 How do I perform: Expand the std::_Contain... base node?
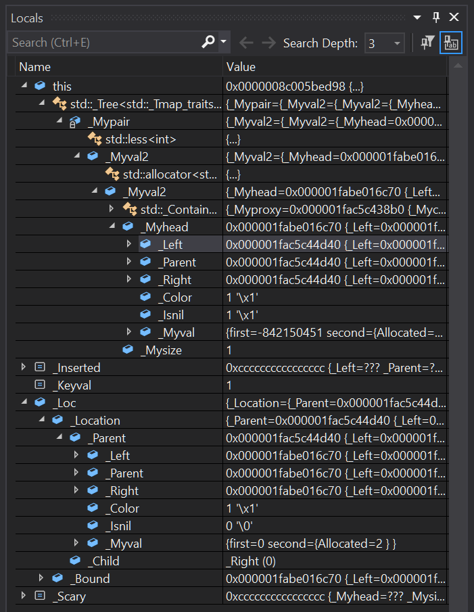(112, 208)
